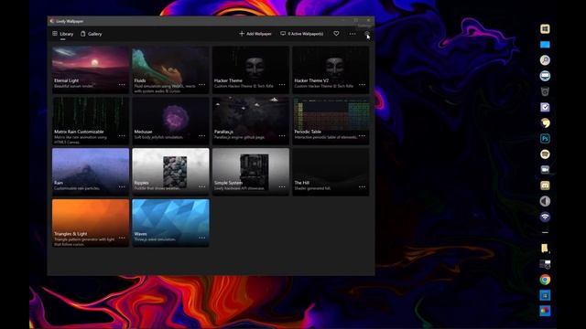Switch to the Gallery tab
586x329 pixels.
point(92,34)
